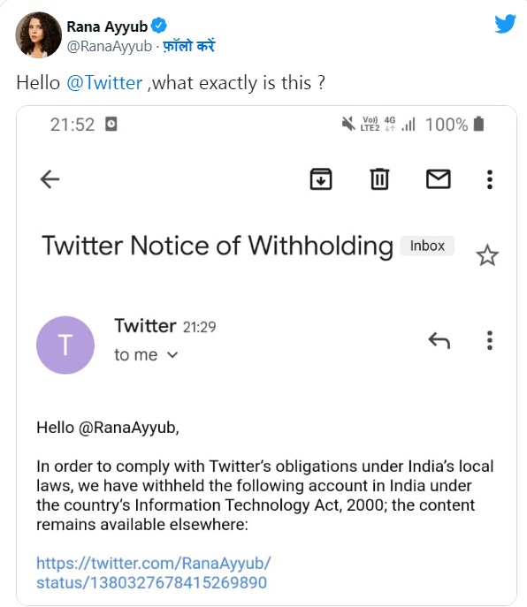Screen dimensions: 527x607
Task: Open the top three-dot overflow menu
Action: tap(490, 179)
